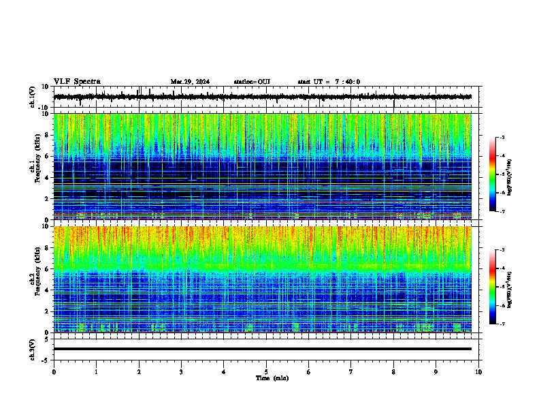Click the "Time (min)" axis label
This screenshot has height=417, width=539.
point(272,378)
